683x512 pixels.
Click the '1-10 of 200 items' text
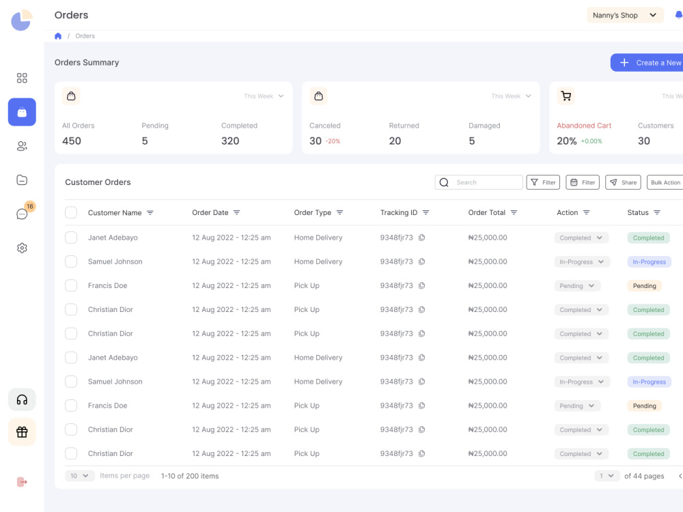point(190,476)
